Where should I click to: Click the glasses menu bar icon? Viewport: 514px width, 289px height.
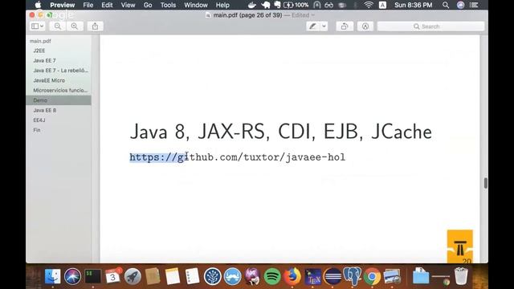pos(328,5)
